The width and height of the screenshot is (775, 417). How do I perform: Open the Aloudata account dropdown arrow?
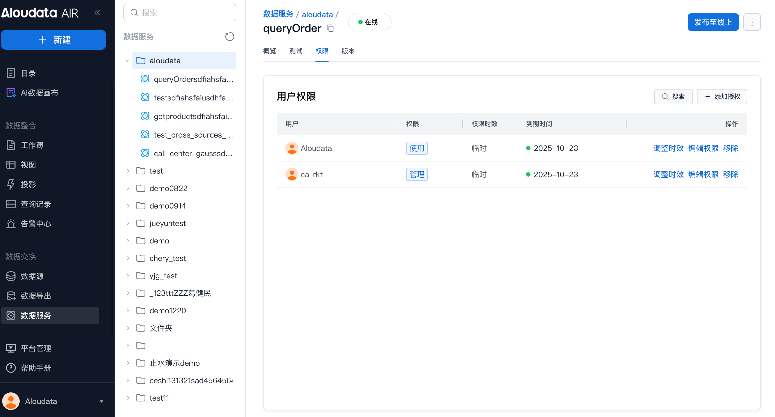(x=102, y=401)
